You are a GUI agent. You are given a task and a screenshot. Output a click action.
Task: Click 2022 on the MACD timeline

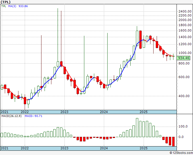(25, 148)
